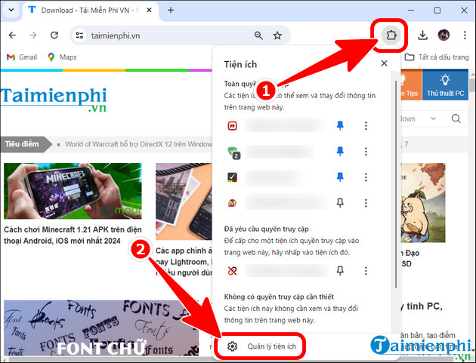
Task: Click the extensions popup scrollbar
Action: click(396, 184)
